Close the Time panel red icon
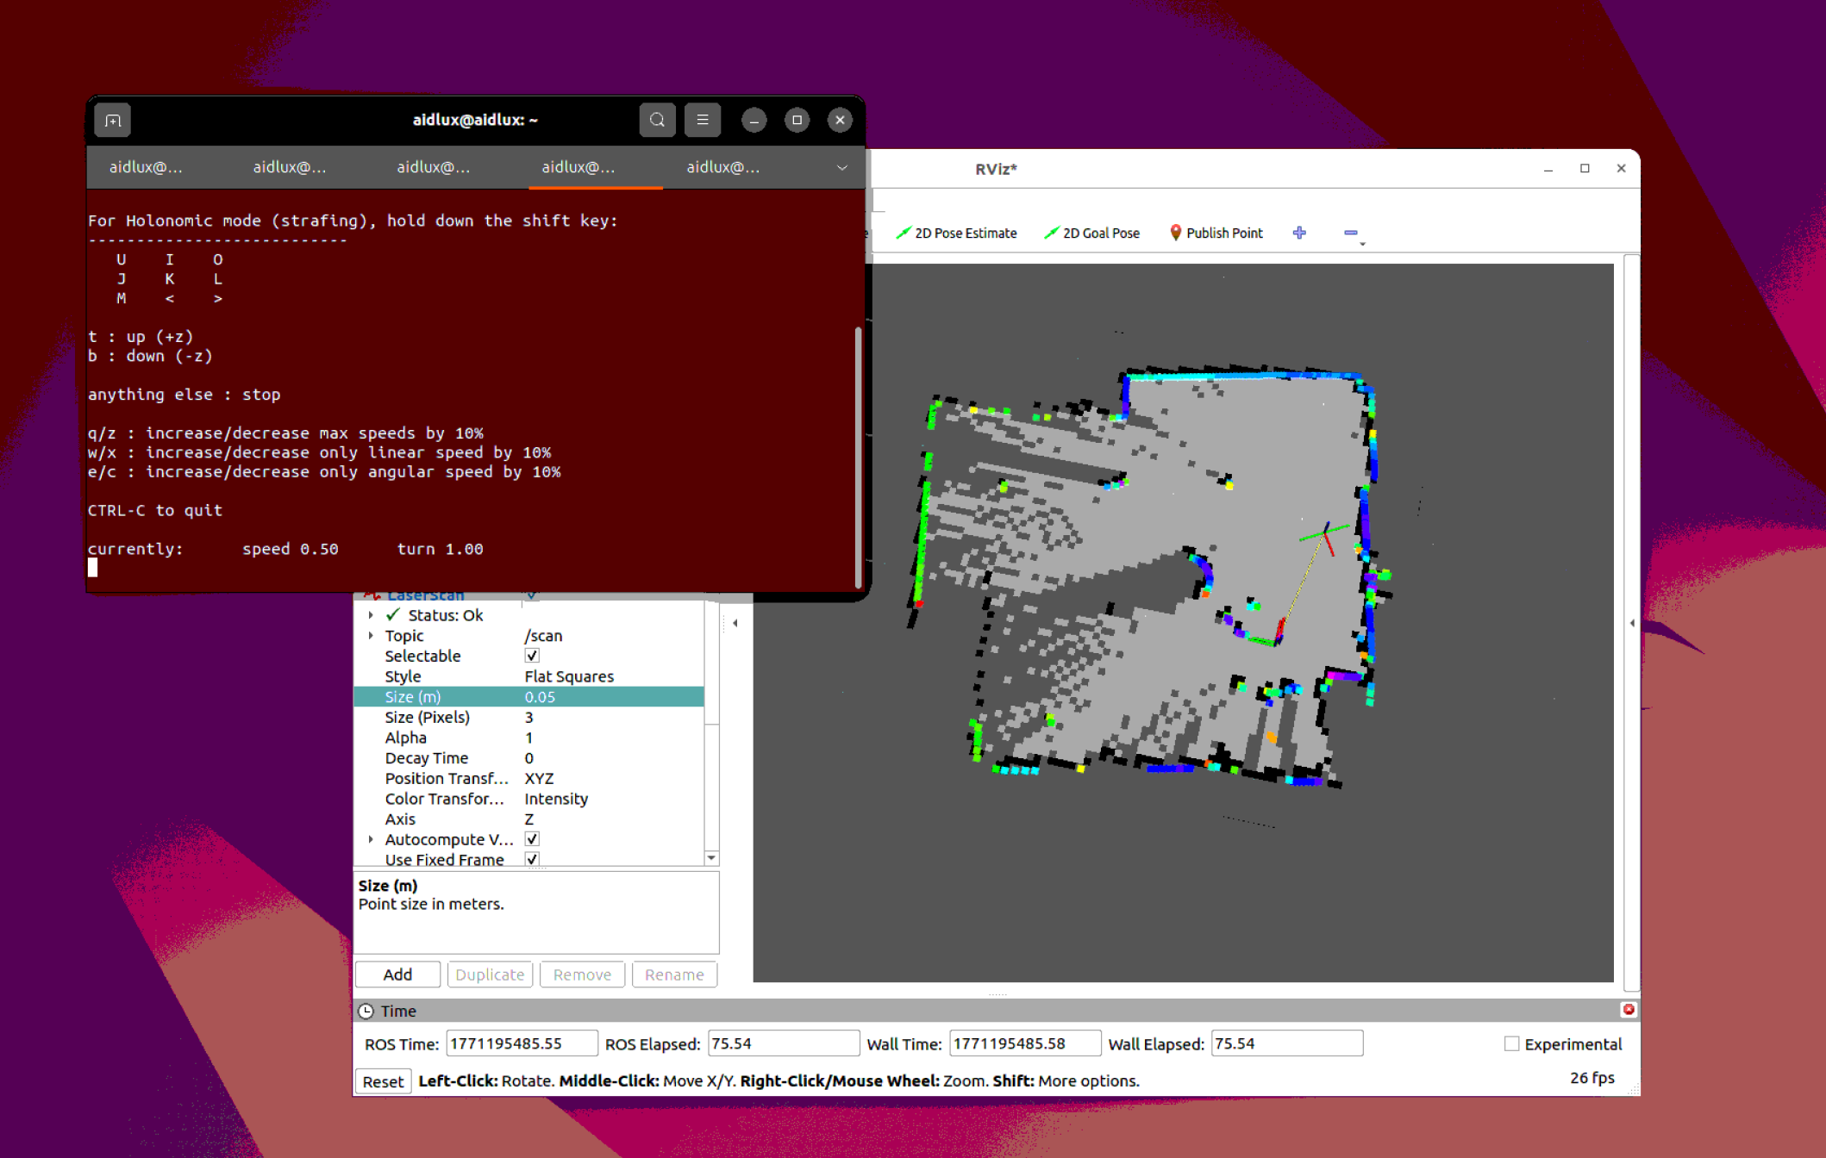This screenshot has width=1826, height=1158. tap(1628, 1009)
